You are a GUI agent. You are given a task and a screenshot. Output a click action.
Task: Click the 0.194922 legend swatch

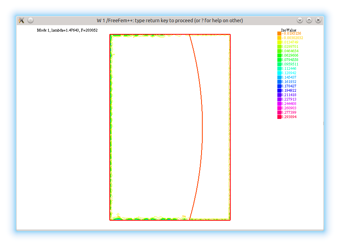point(279,91)
